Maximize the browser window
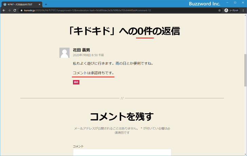247x156 pixels. [235, 3]
